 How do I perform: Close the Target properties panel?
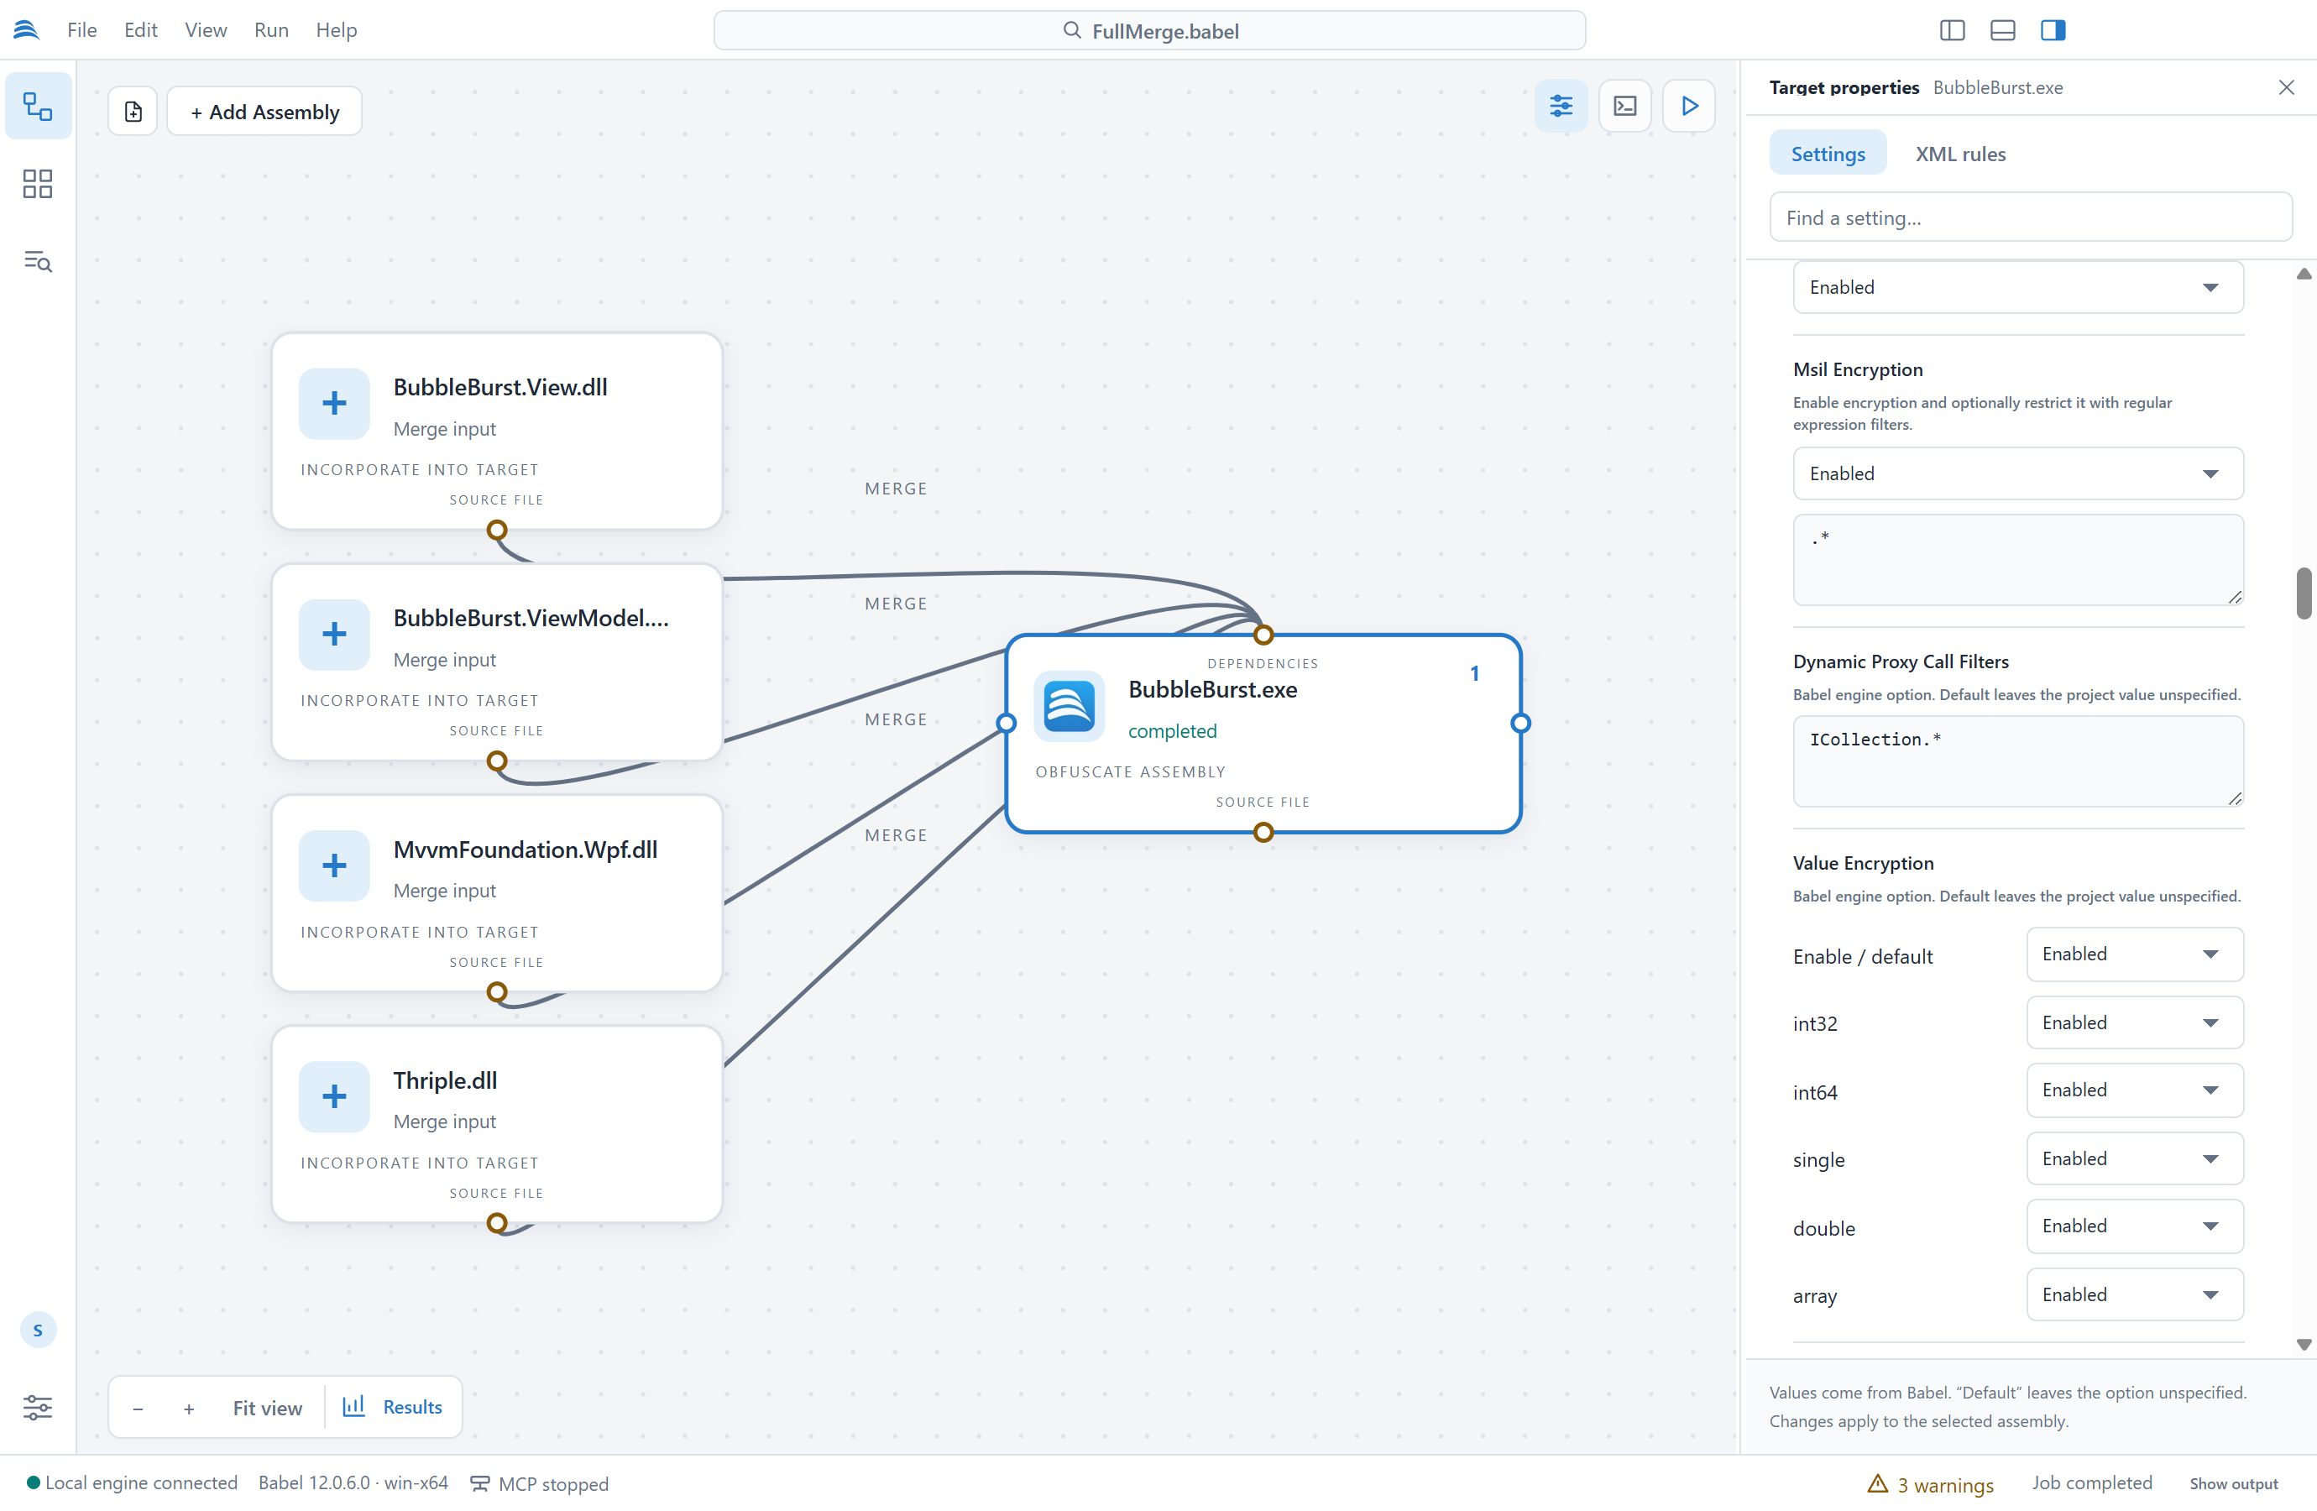click(2287, 87)
